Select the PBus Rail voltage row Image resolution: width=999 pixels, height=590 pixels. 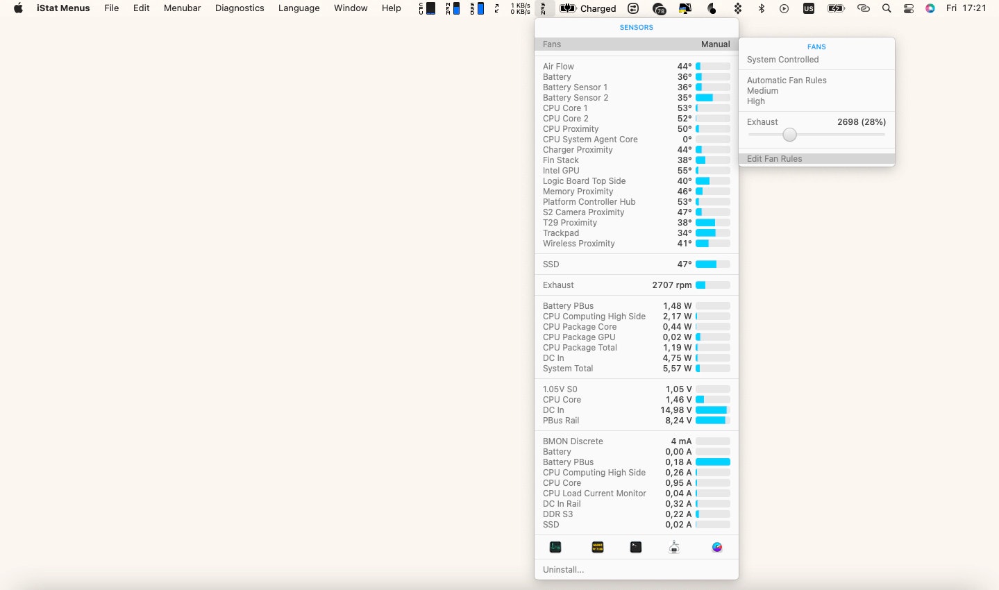point(637,421)
